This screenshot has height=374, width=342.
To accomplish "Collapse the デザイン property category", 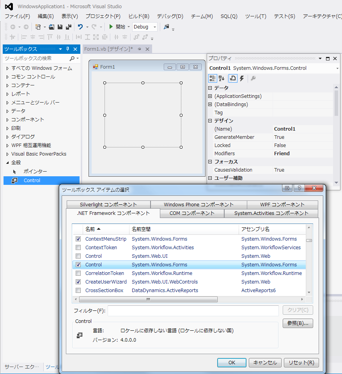I will pos(210,121).
